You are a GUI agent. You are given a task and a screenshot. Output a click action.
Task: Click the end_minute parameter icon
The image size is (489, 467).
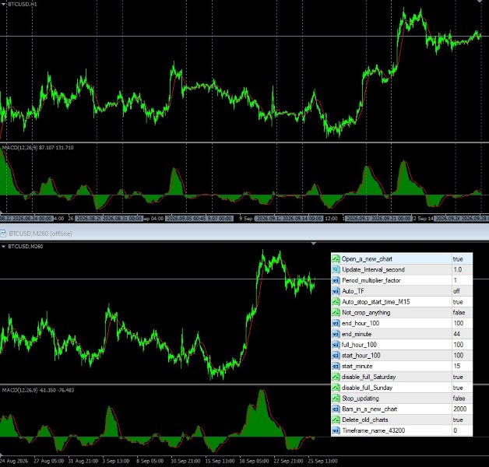[x=336, y=334]
